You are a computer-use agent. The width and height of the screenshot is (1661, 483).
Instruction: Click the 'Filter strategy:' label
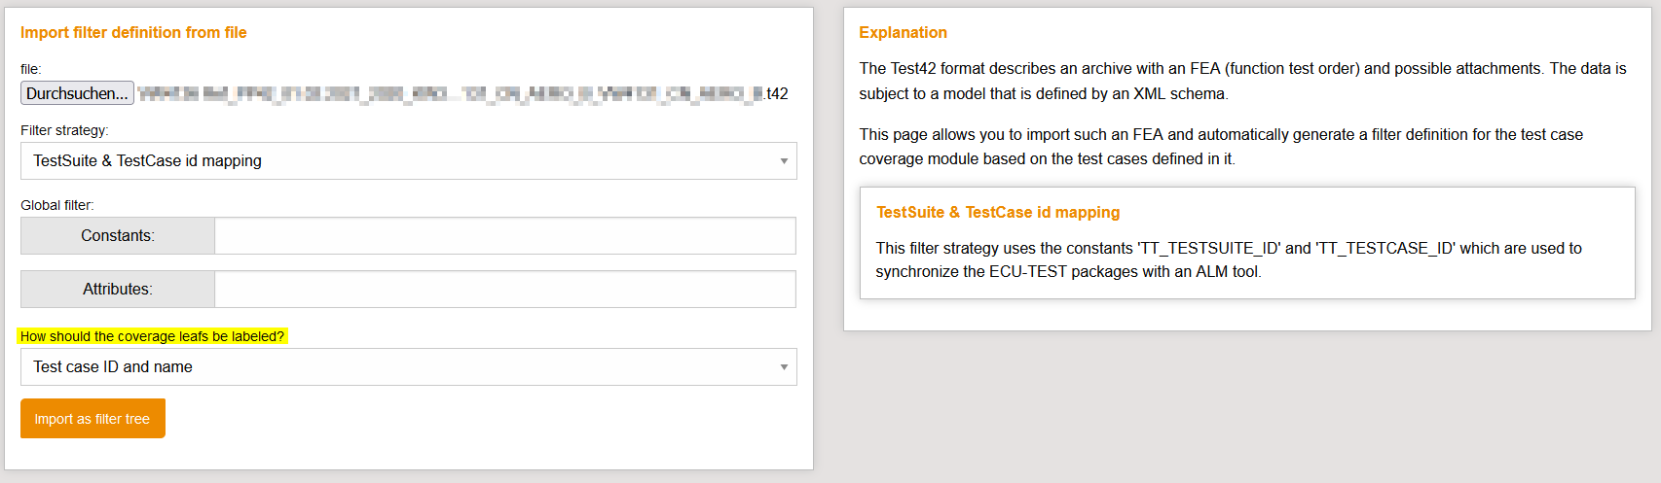pos(64,130)
